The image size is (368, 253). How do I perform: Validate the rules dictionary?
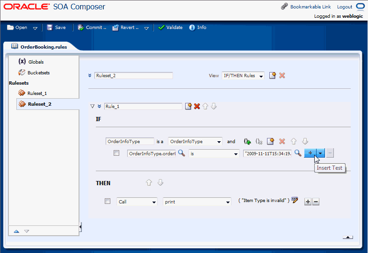coord(170,28)
